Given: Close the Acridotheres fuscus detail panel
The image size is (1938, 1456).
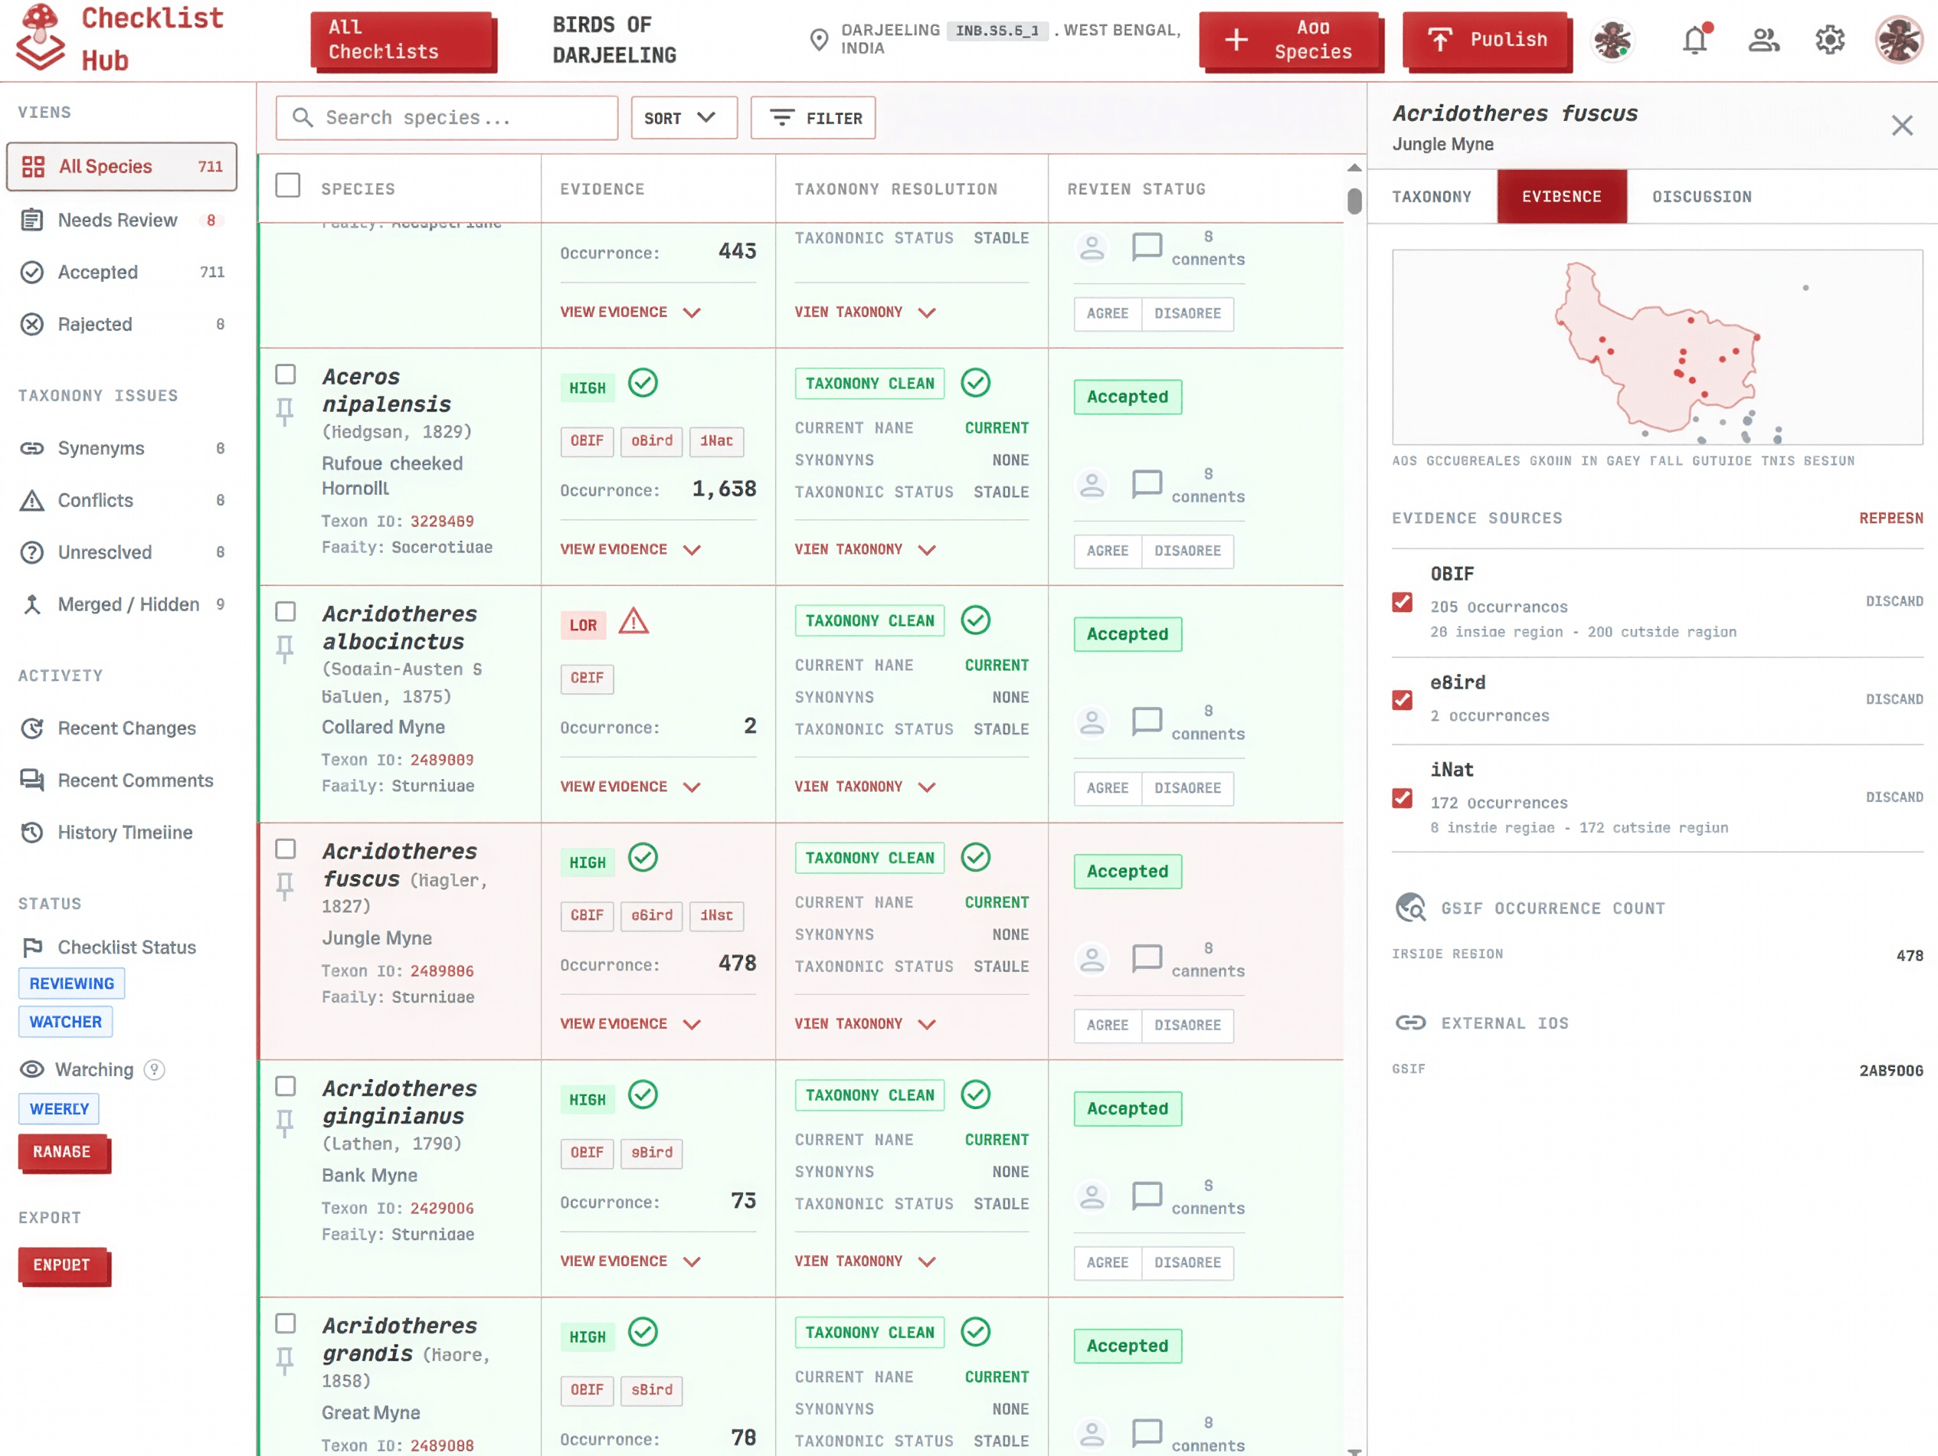Looking at the screenshot, I should tap(1901, 126).
